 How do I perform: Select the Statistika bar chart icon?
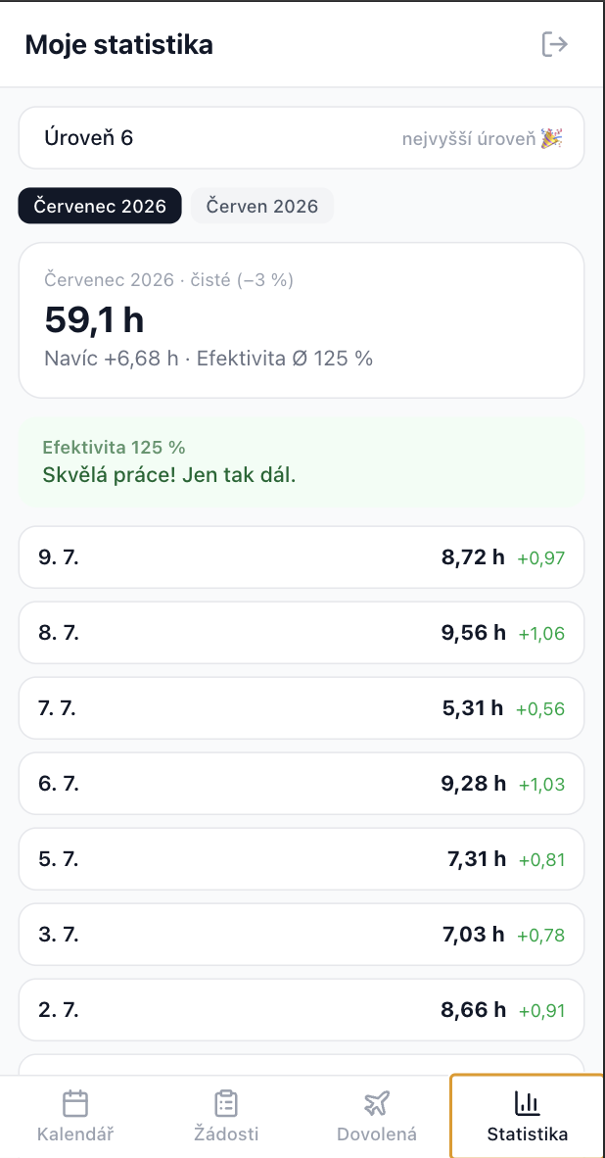click(527, 1104)
